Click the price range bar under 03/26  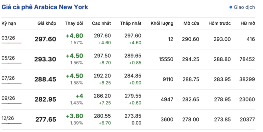click(x=12, y=43)
